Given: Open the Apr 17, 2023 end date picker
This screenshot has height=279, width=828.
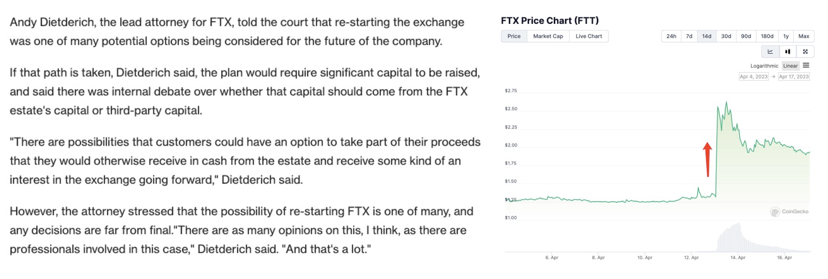Looking at the screenshot, I should pos(794,77).
